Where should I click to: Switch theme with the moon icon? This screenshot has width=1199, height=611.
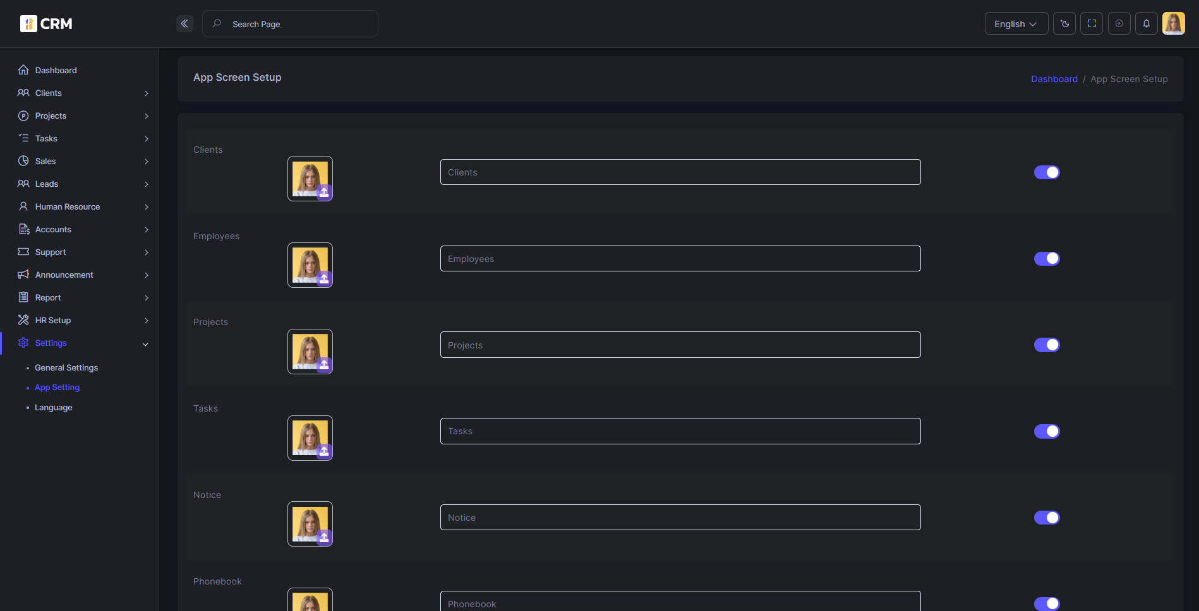(x=1064, y=24)
